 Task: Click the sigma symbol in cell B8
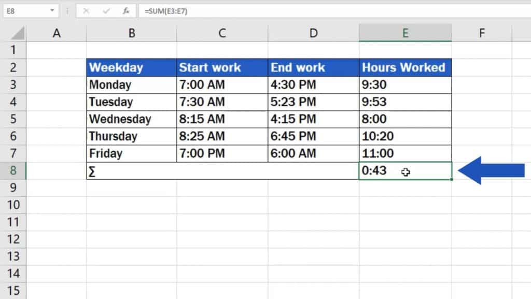tap(92, 171)
